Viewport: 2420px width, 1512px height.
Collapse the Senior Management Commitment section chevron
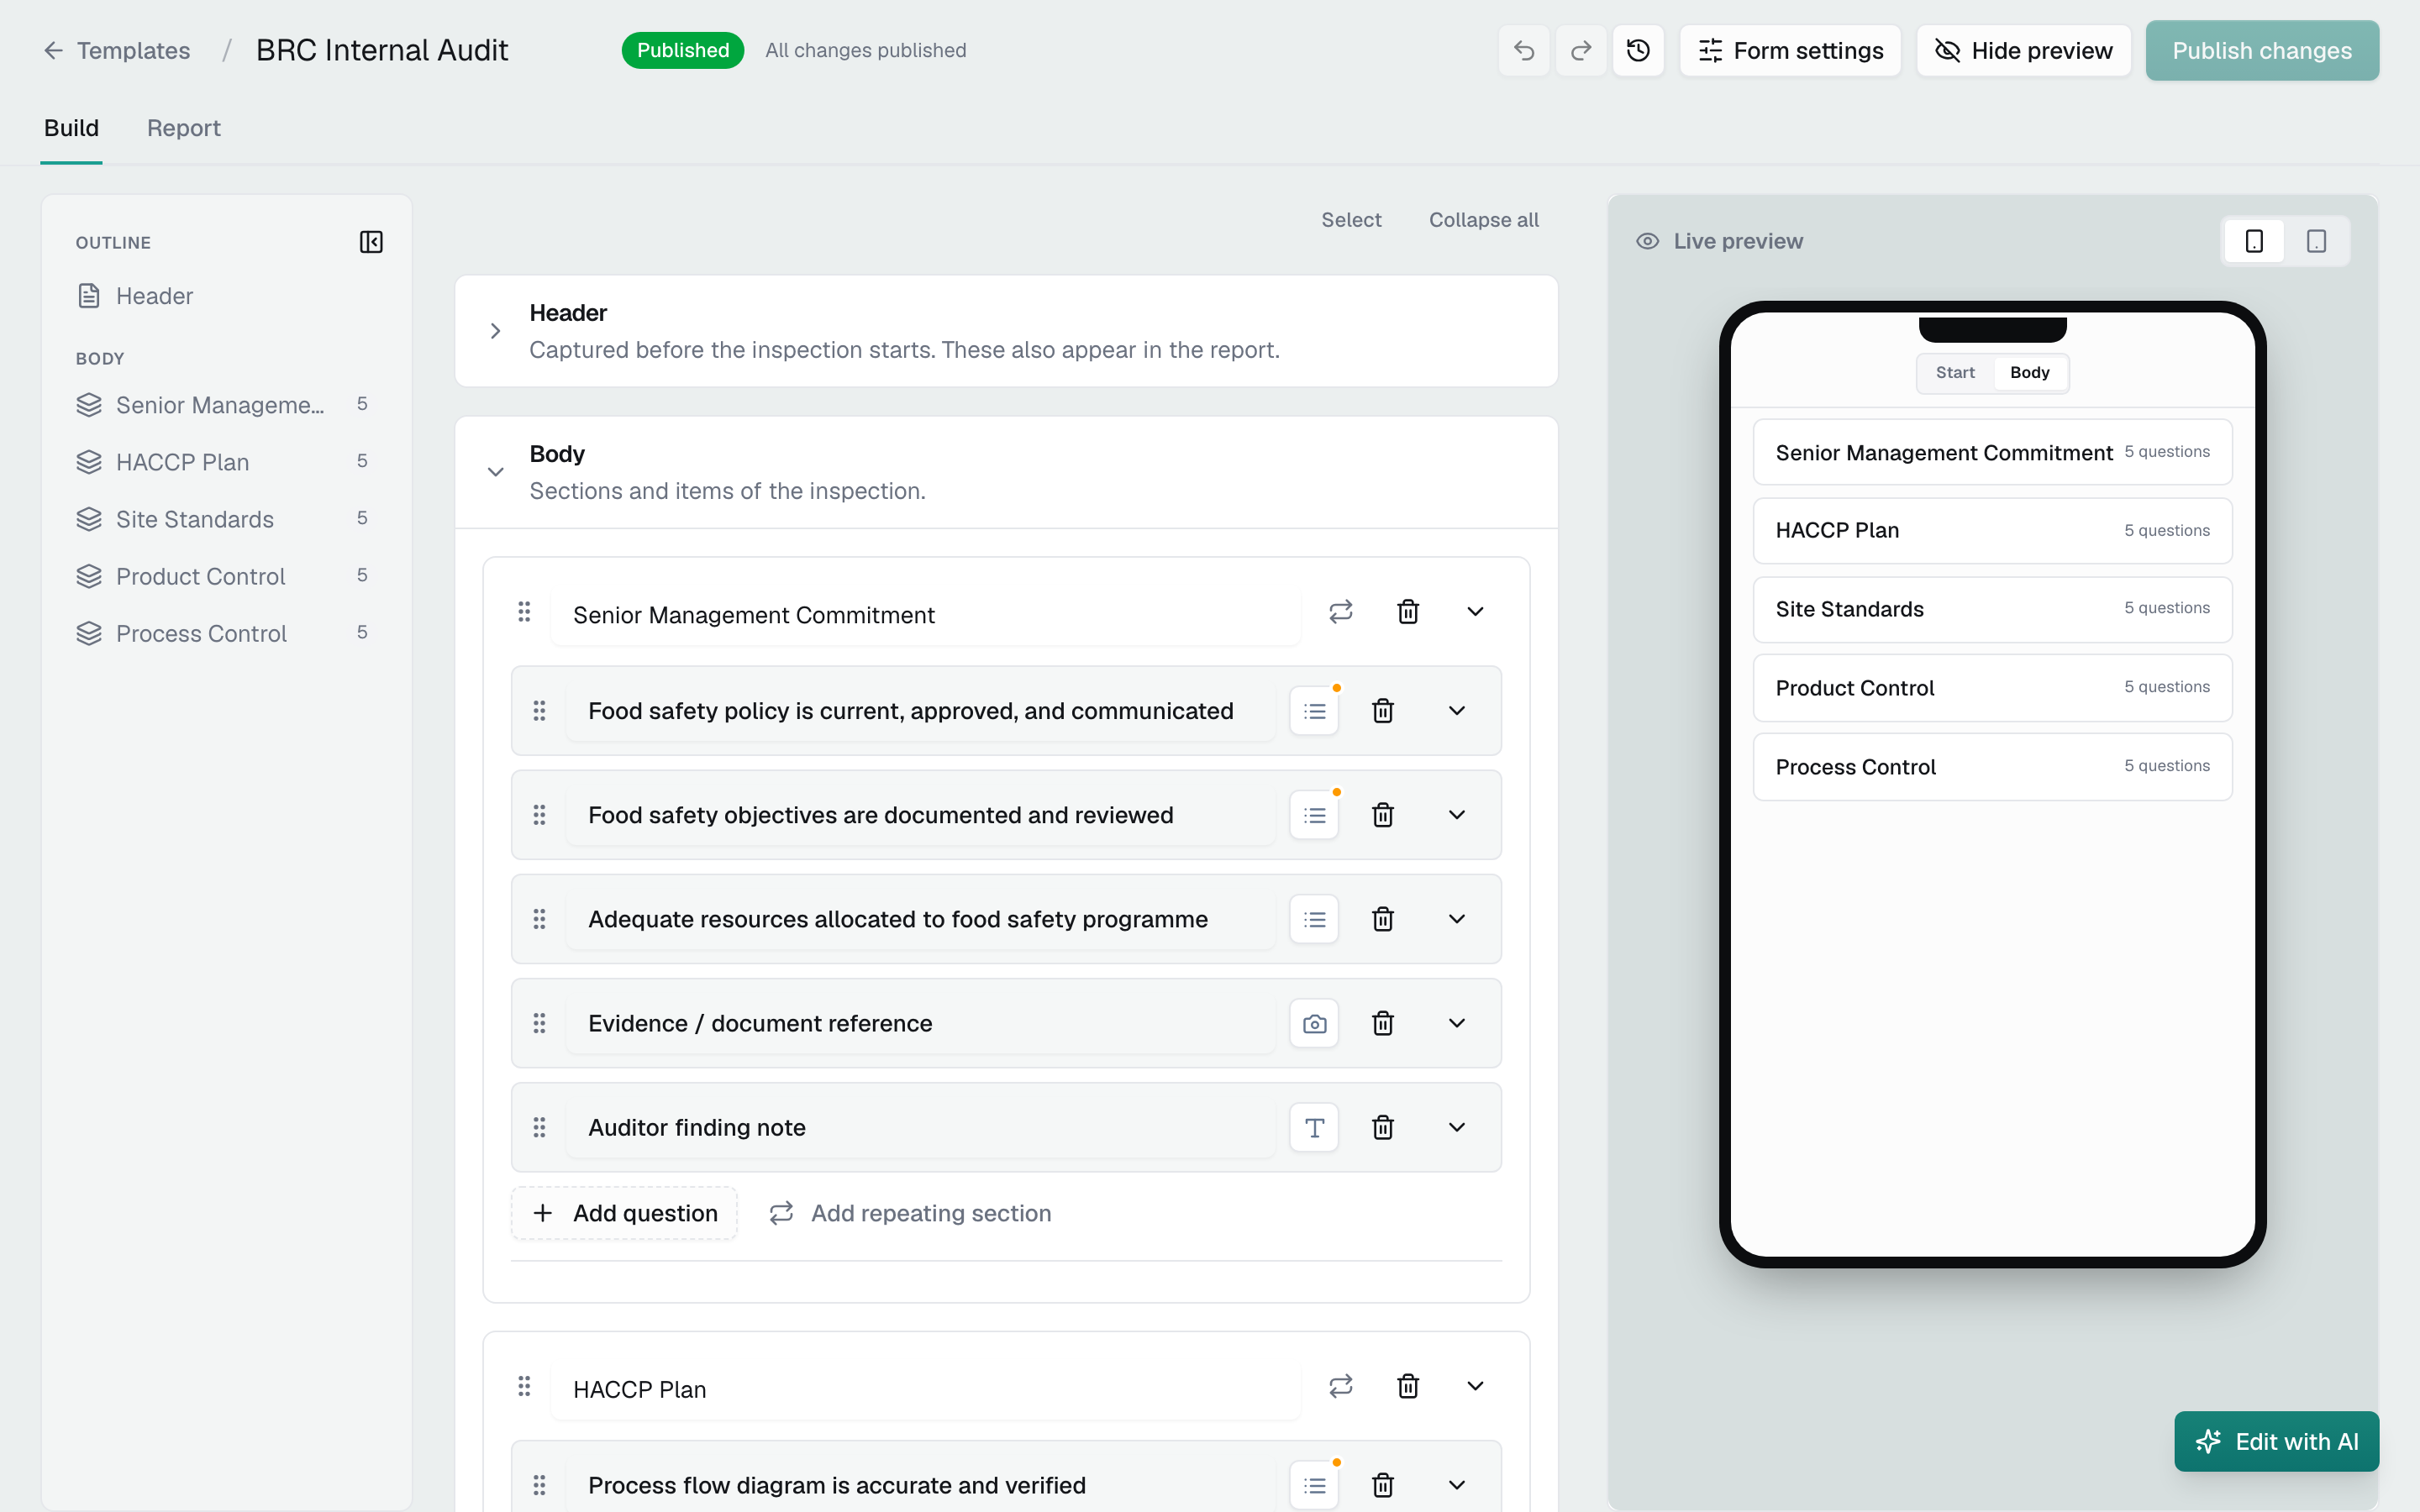click(1475, 611)
